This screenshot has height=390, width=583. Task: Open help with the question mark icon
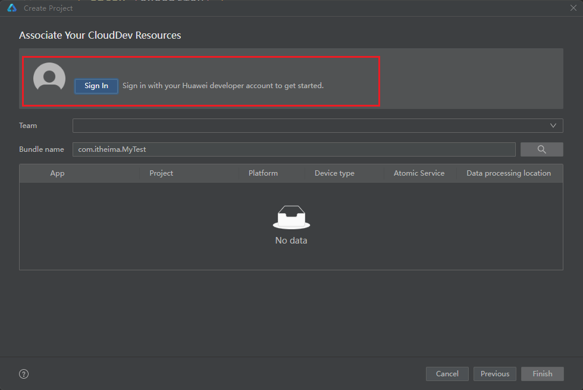24,374
